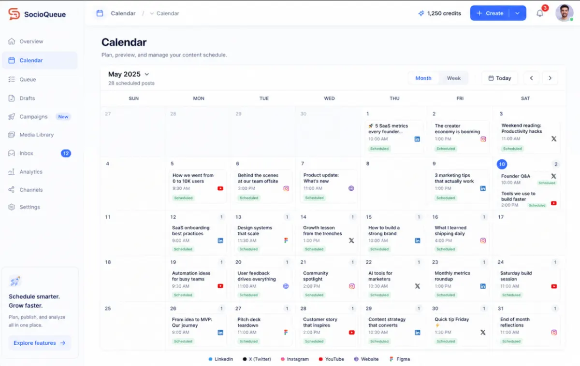Go to next month with right chevron
This screenshot has width=580, height=366.
550,78
